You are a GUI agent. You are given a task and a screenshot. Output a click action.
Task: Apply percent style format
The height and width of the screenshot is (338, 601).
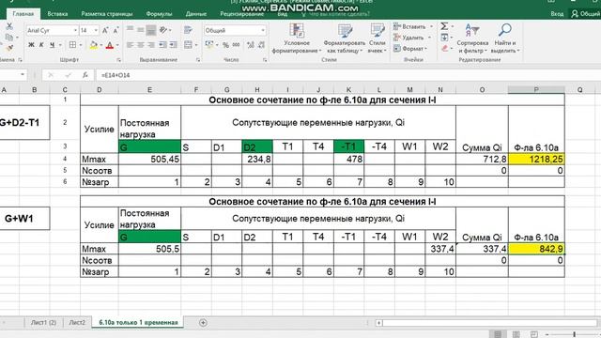pos(225,45)
